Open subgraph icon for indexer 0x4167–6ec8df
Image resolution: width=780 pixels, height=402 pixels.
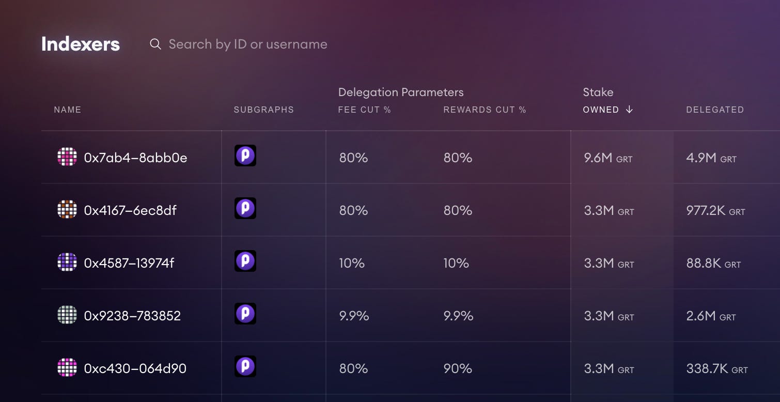tap(245, 208)
